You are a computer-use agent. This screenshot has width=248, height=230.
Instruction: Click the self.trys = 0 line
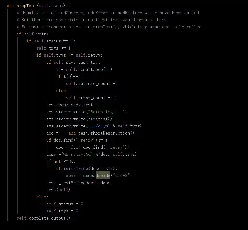(62, 211)
